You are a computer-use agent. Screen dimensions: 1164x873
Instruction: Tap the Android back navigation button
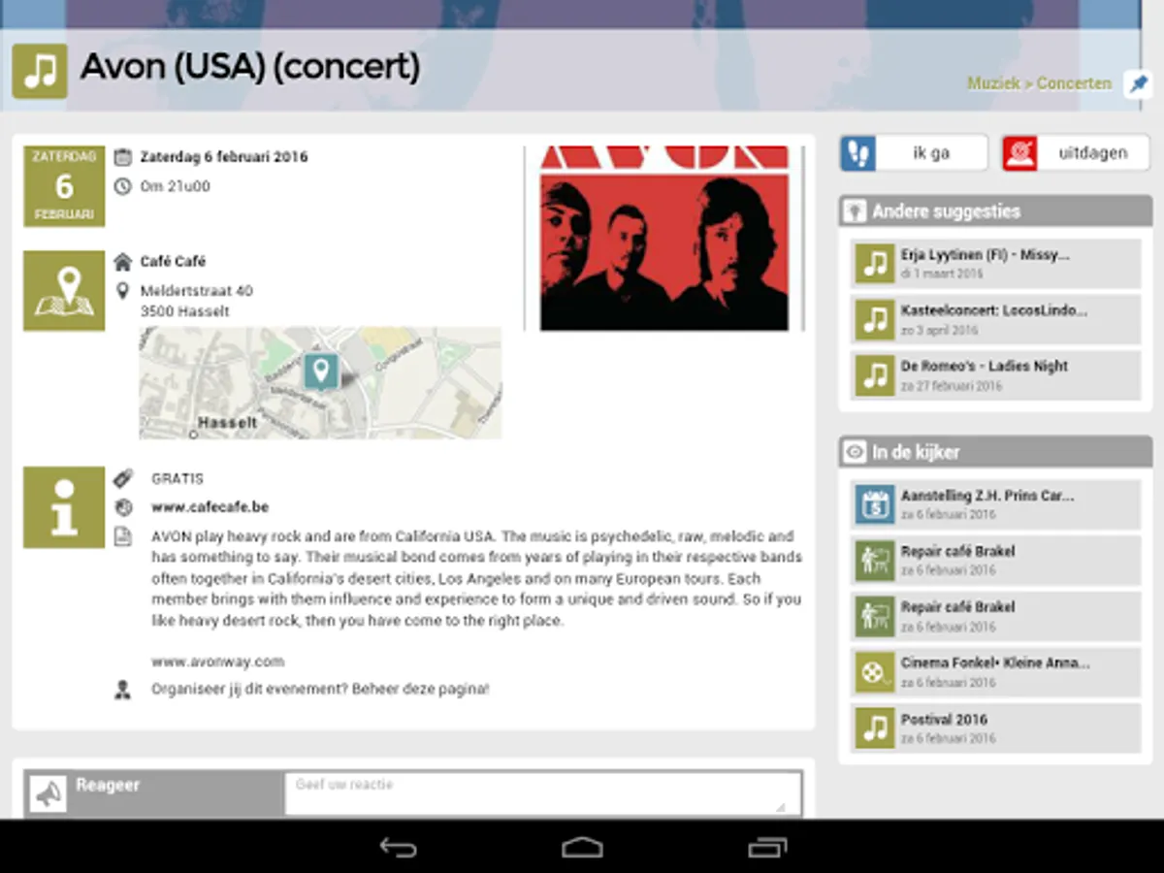pos(398,847)
